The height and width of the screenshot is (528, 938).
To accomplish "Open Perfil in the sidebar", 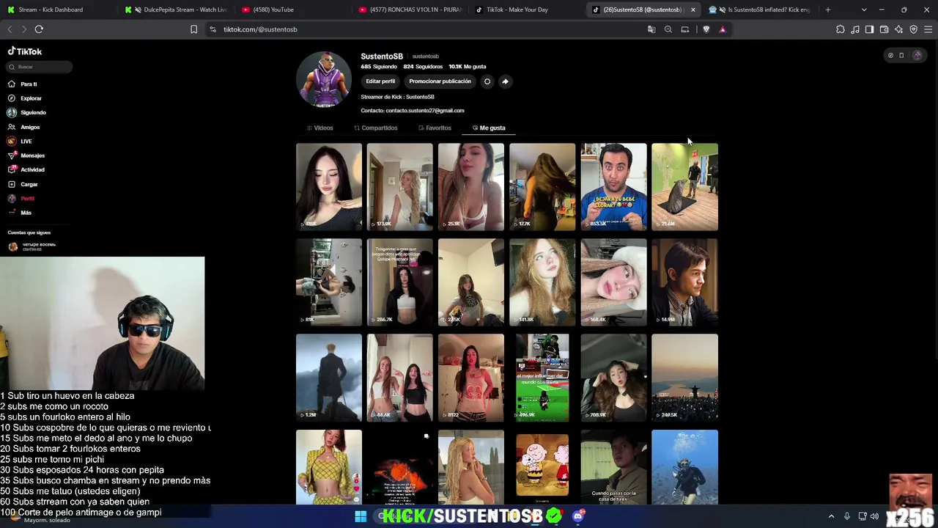I will pyautogui.click(x=21, y=199).
